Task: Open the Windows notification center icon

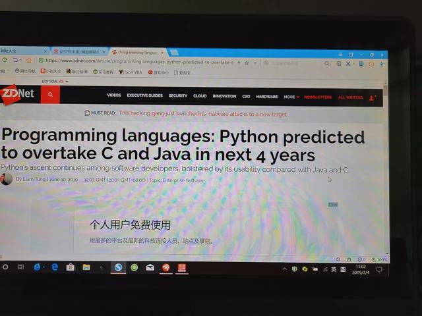Action: 380,269
